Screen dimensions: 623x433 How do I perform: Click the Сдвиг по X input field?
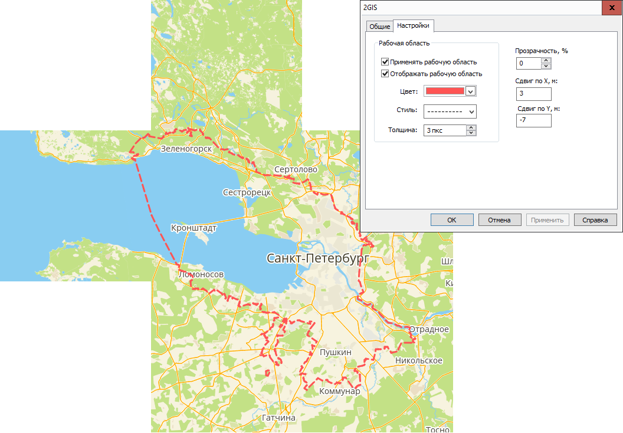pyautogui.click(x=533, y=94)
